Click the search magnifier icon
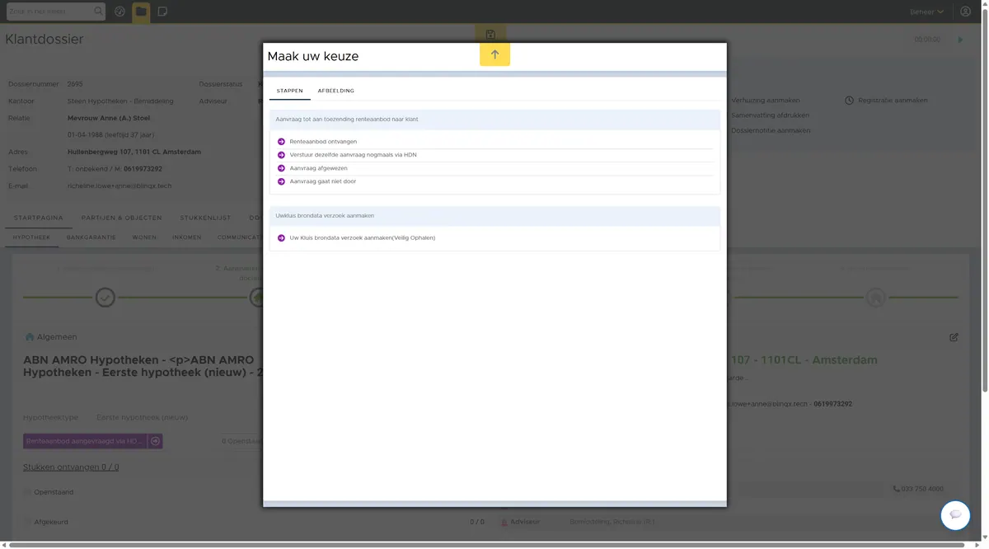Screen dimensions: 989x549 click(99, 12)
